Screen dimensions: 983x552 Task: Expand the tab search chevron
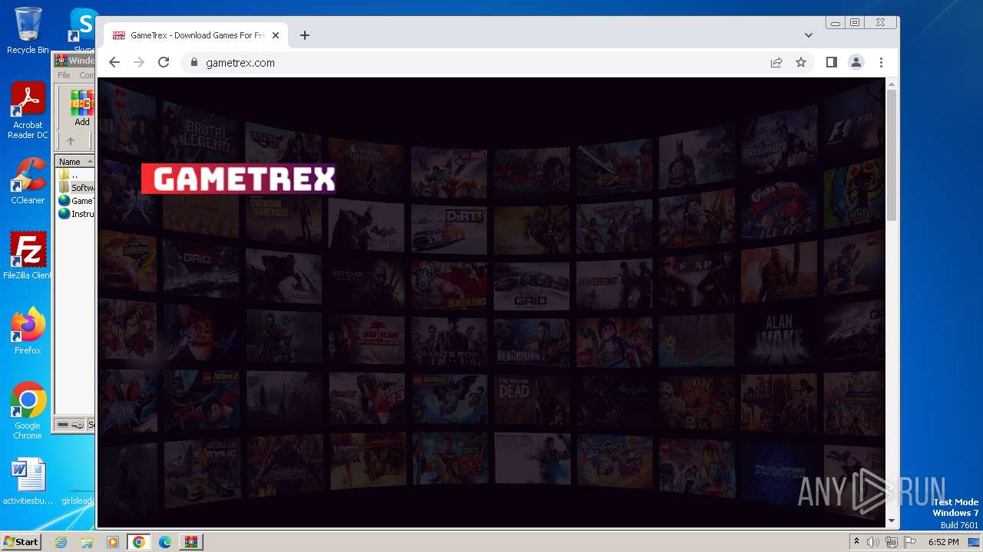point(809,35)
